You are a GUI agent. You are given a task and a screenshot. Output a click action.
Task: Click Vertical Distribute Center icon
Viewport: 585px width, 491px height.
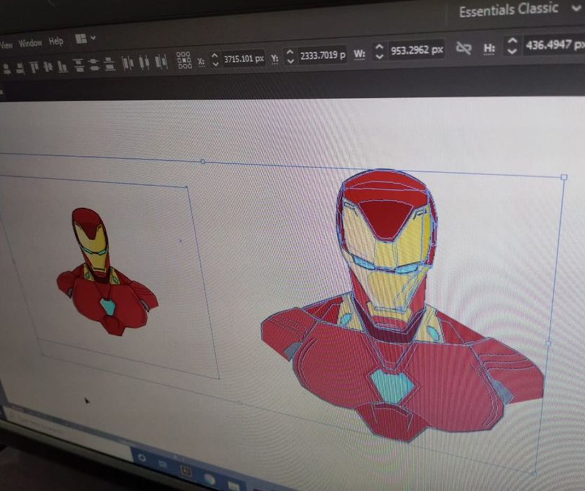click(93, 64)
